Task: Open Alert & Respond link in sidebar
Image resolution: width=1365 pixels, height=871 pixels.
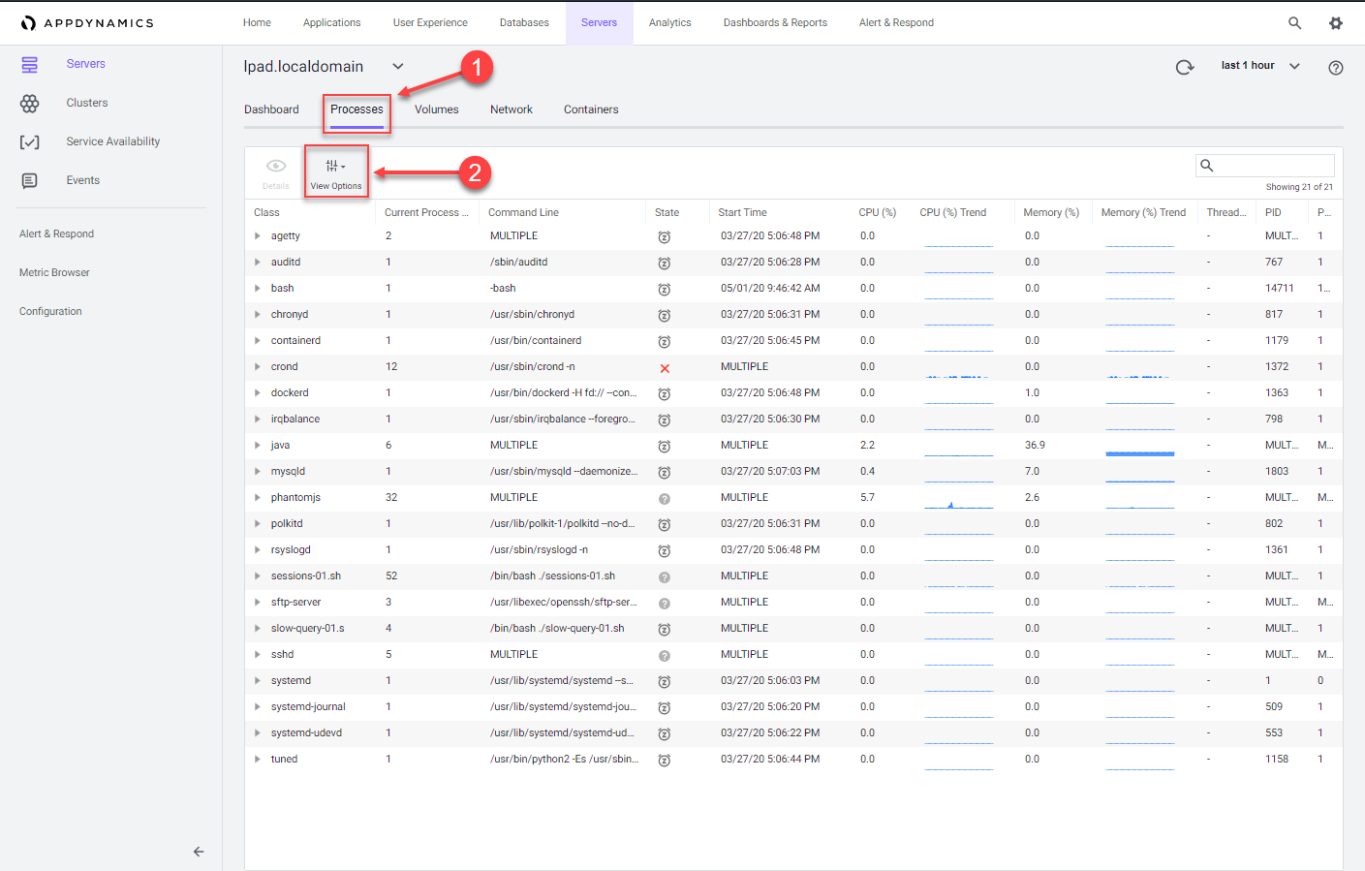Action: pyautogui.click(x=56, y=234)
